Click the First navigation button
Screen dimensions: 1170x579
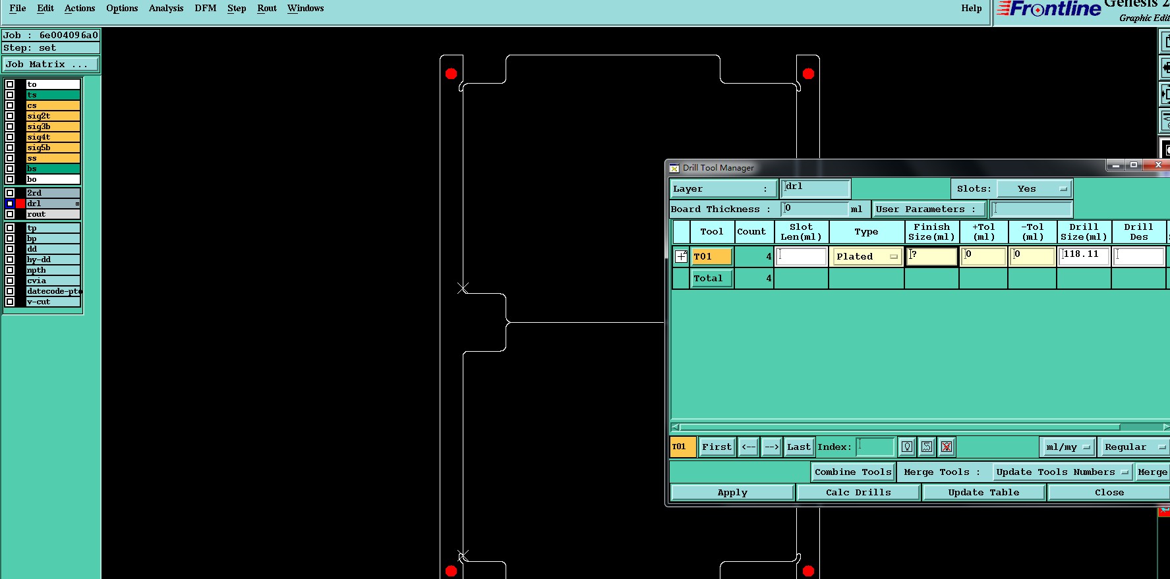[x=717, y=447]
